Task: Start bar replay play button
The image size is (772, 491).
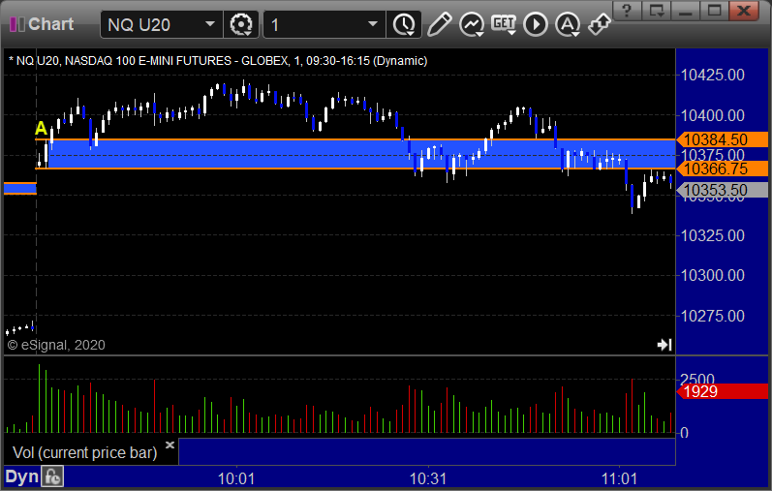Action: click(x=536, y=24)
